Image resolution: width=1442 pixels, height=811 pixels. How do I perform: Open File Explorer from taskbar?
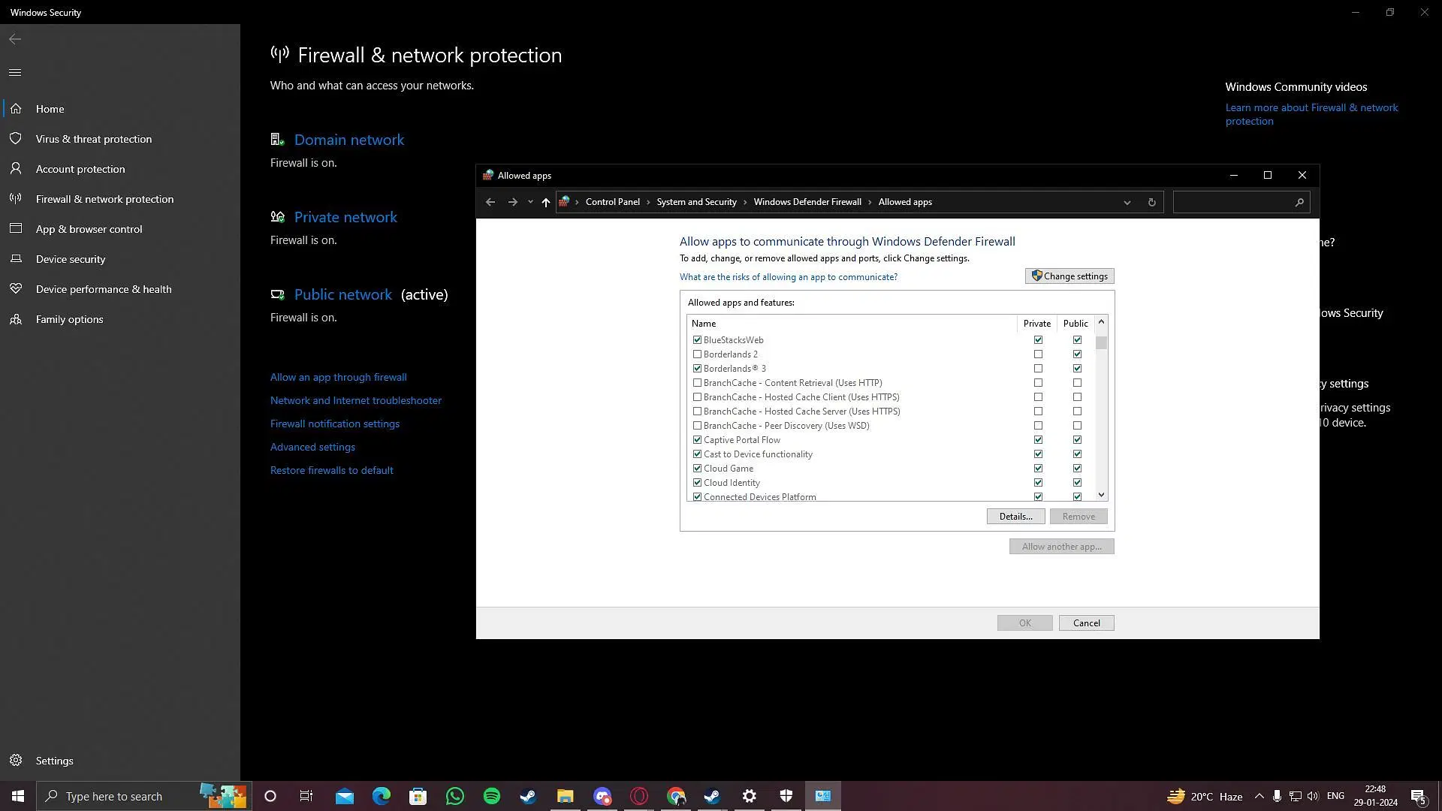566,796
